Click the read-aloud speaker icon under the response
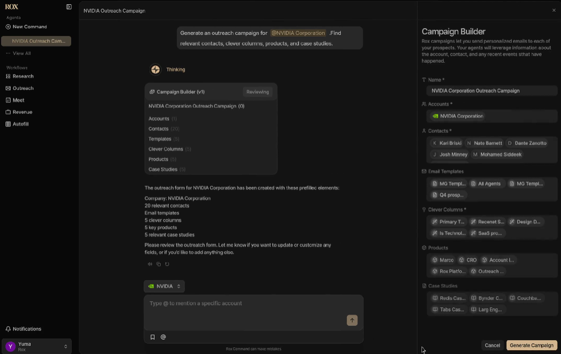The width and height of the screenshot is (561, 354). tap(150, 264)
